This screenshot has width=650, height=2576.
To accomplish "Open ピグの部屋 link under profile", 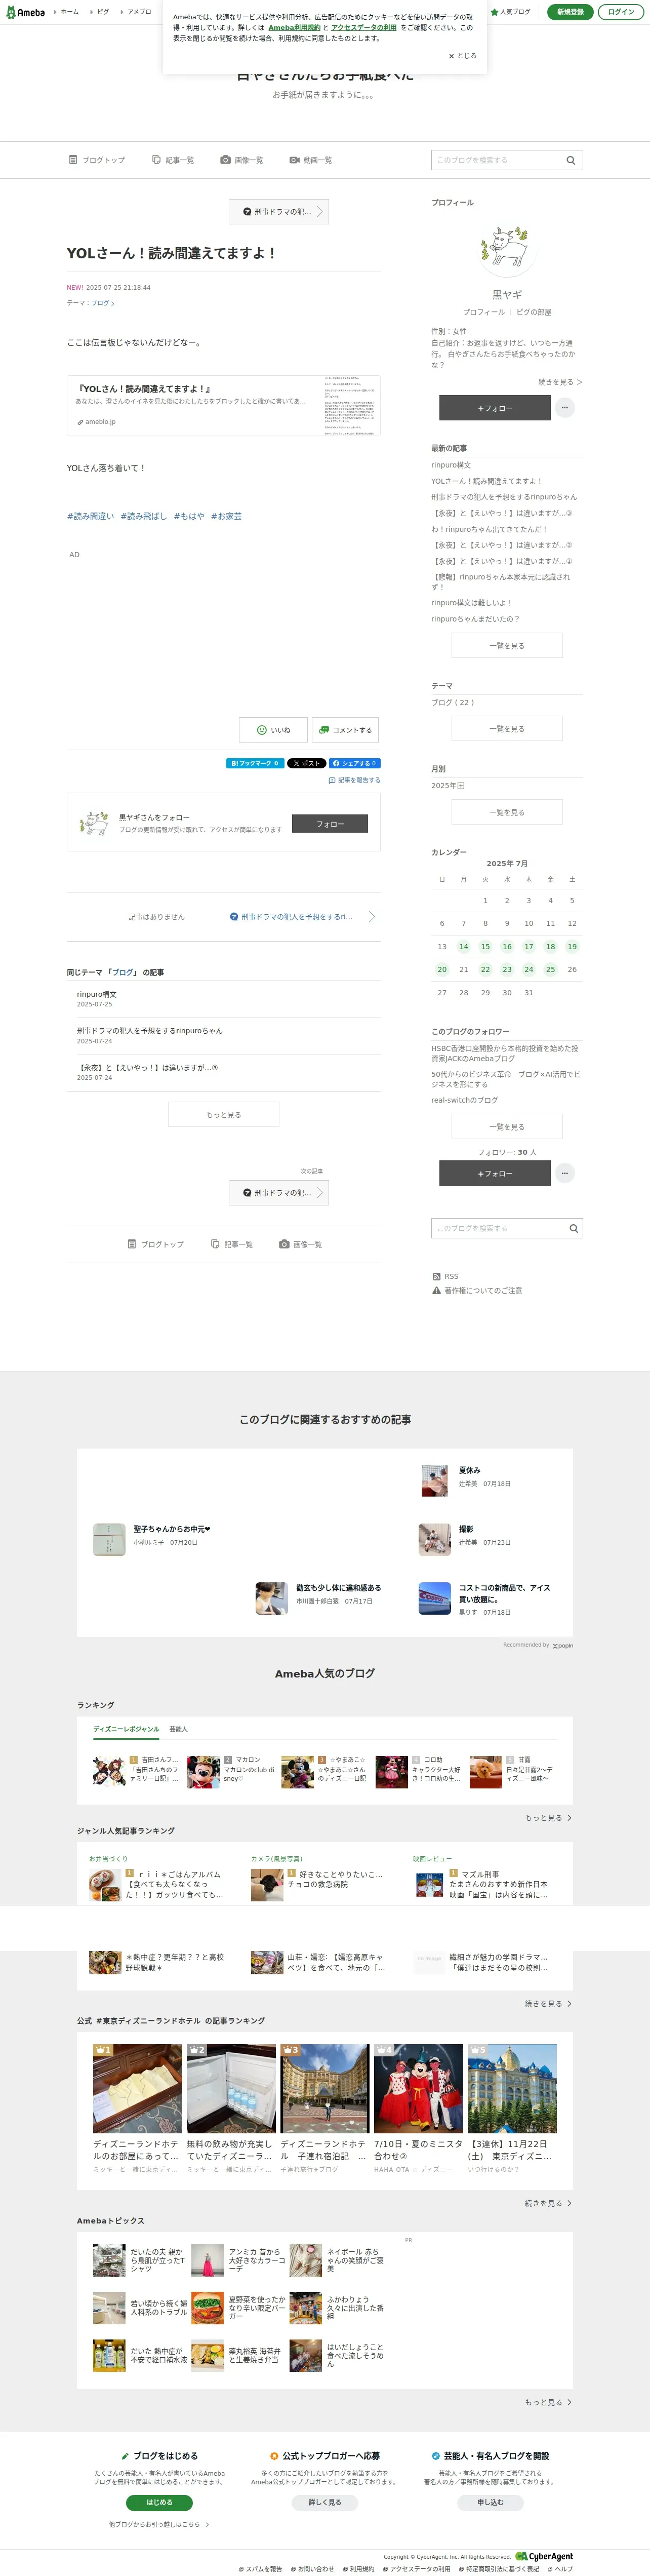I will (533, 312).
